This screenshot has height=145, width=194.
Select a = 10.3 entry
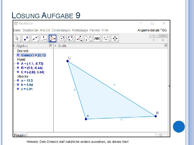coord(27,81)
